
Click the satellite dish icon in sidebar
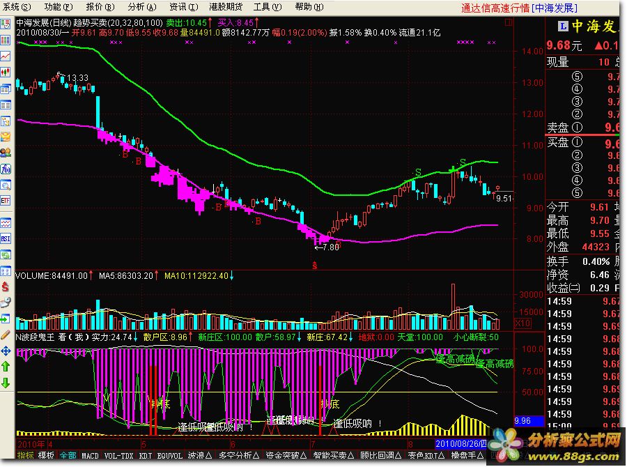[x=6, y=303]
